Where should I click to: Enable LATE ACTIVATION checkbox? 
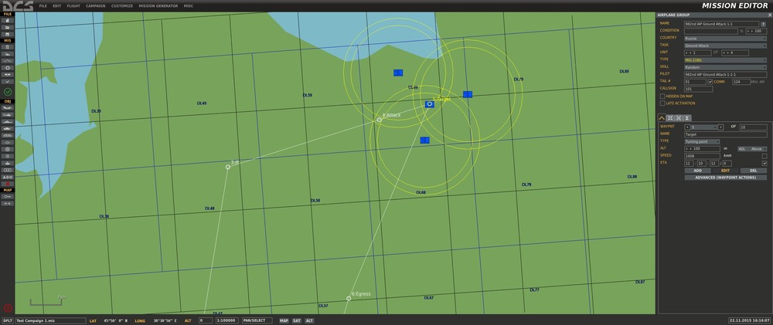click(x=662, y=103)
